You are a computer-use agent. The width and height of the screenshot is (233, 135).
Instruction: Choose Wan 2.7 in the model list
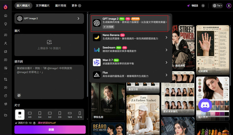pyautogui.click(x=131, y=62)
